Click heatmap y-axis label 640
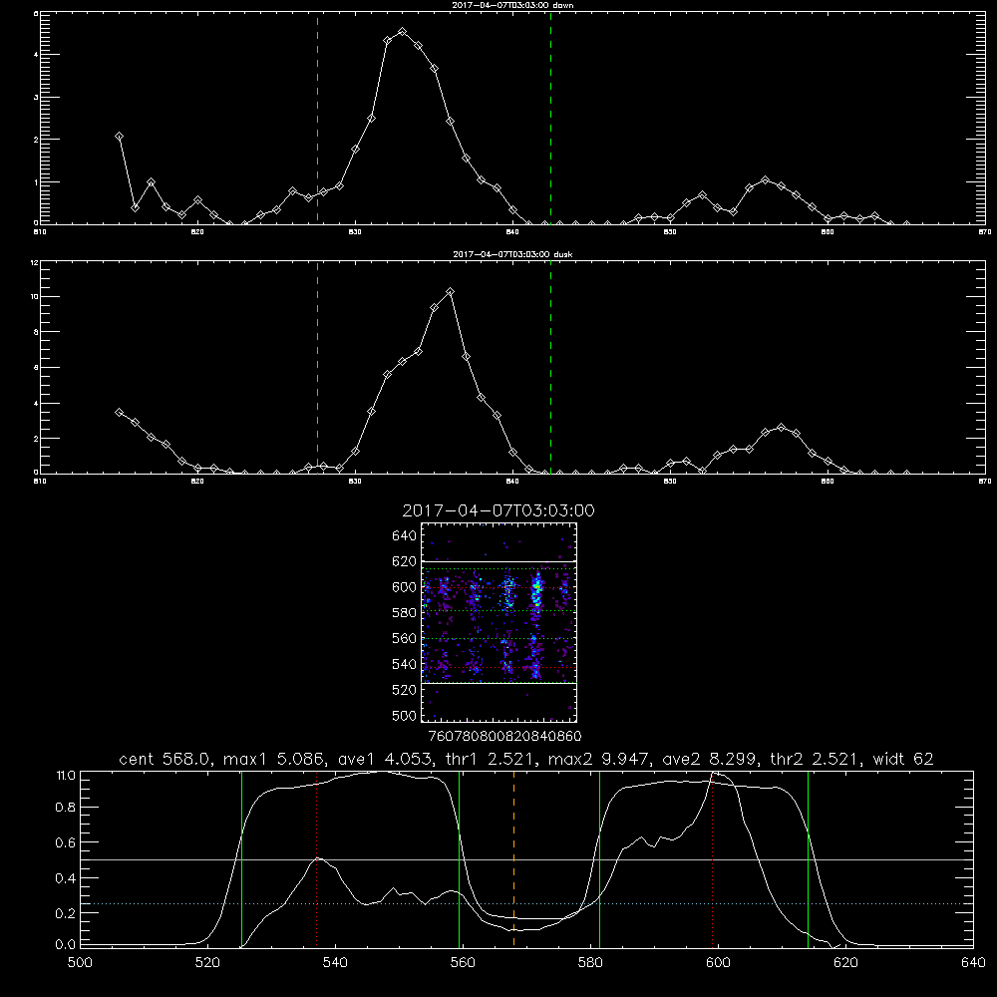This screenshot has width=997, height=997. [x=404, y=535]
